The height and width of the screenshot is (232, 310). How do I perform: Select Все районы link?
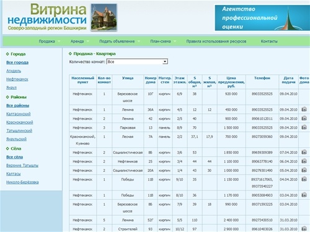point(17,106)
